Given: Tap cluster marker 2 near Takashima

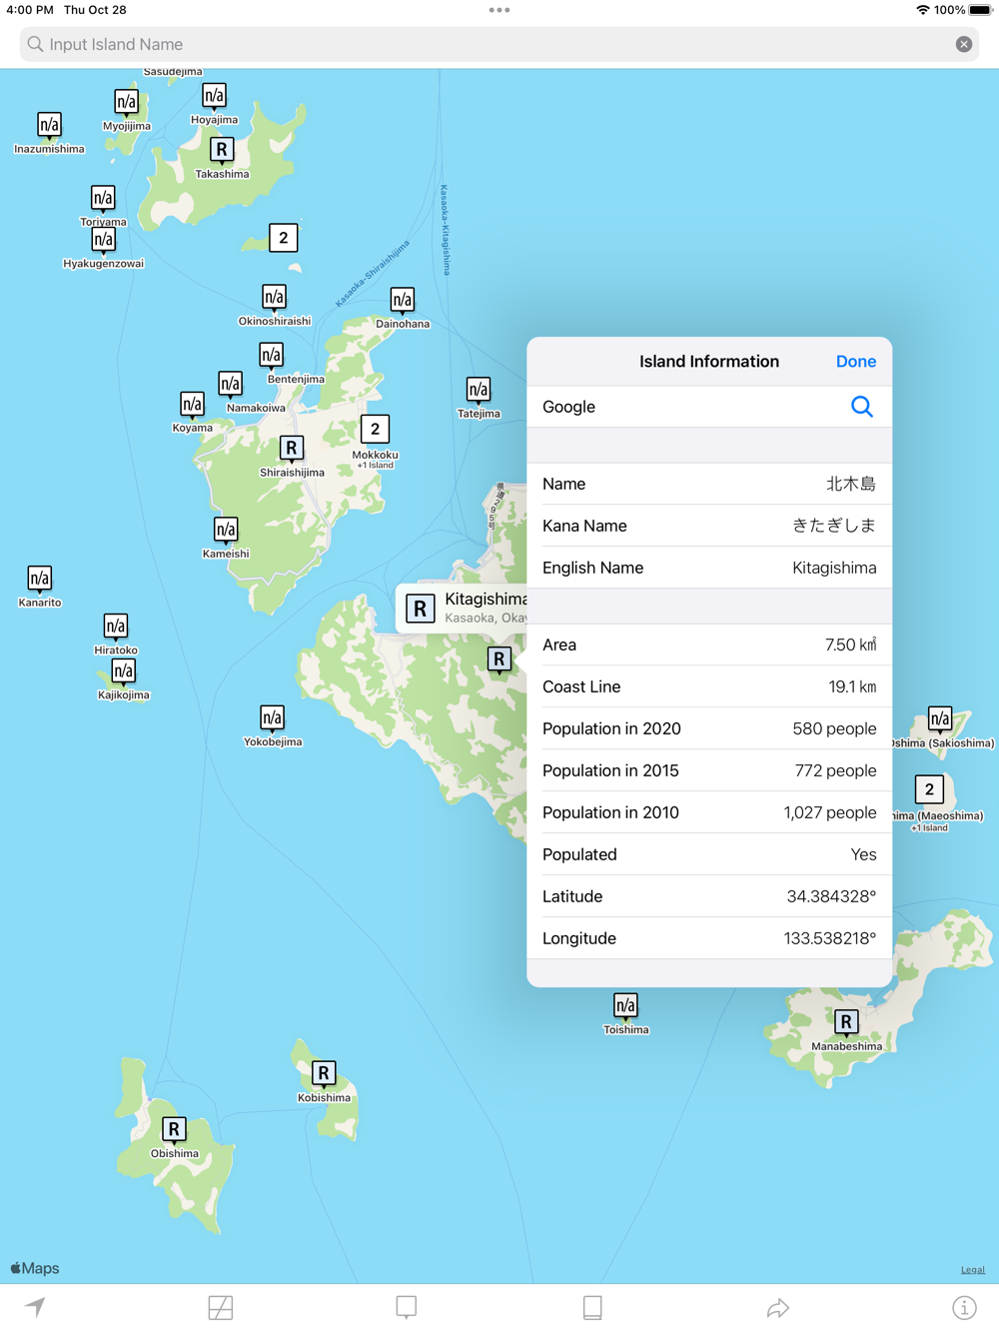Looking at the screenshot, I should pos(284,238).
